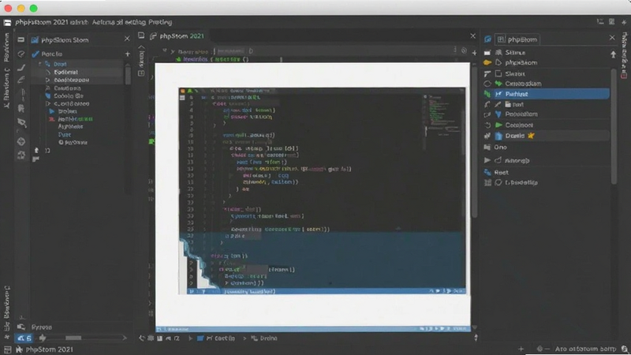Click the red icon row in the left tree
This screenshot has height=355, width=631.
tap(71, 119)
